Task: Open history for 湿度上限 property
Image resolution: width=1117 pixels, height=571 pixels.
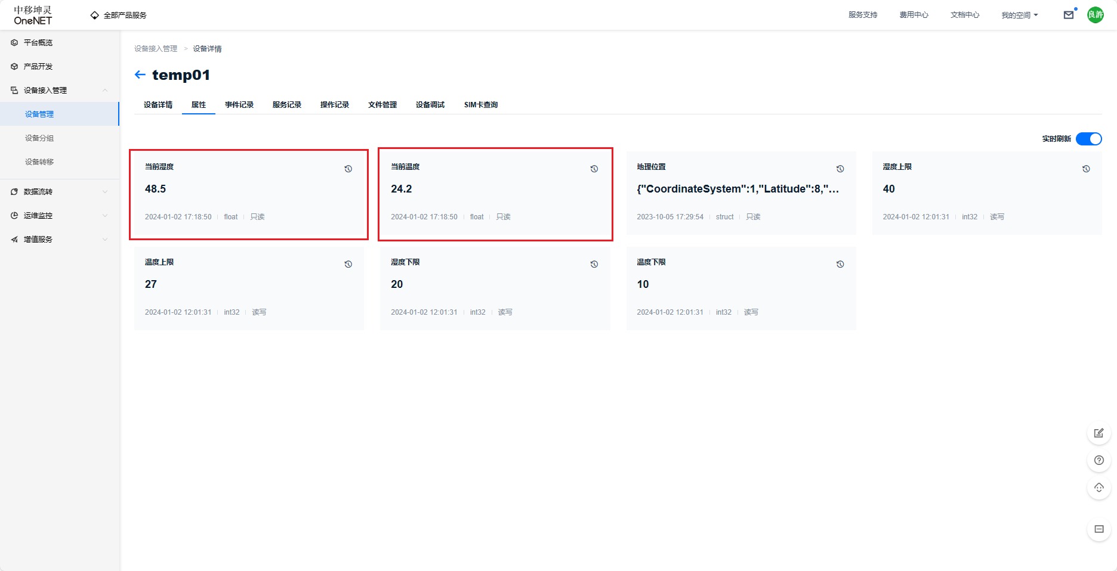Action: click(1086, 169)
